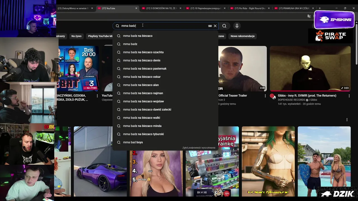358x201 pixels.
Task: Open the Short with green-haired cyborg woman
Action: coord(268,161)
